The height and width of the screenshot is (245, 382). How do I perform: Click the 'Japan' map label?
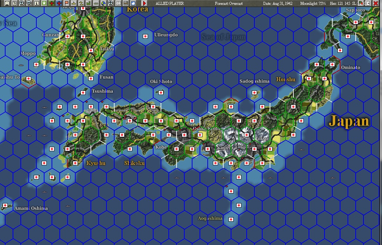click(x=349, y=121)
